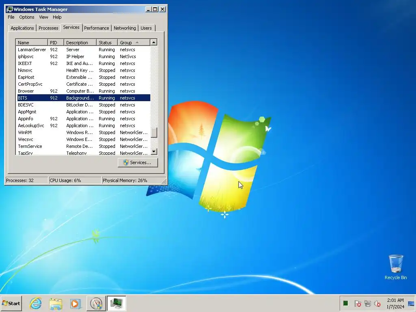Image resolution: width=416 pixels, height=312 pixels.
Task: Switch to the Processes tab
Action: (48, 28)
